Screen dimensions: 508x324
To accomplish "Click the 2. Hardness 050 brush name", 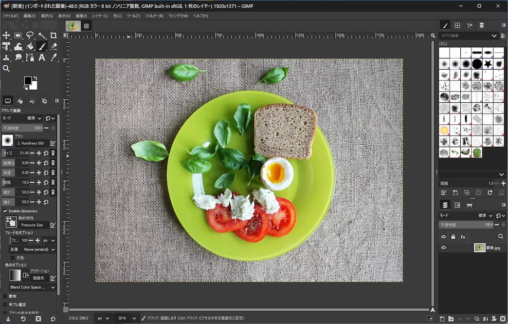I will (31, 143).
